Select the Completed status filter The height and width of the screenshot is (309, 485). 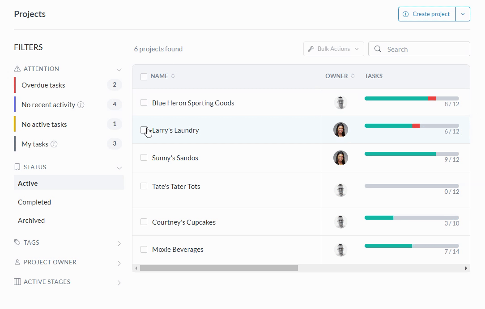[34, 202]
